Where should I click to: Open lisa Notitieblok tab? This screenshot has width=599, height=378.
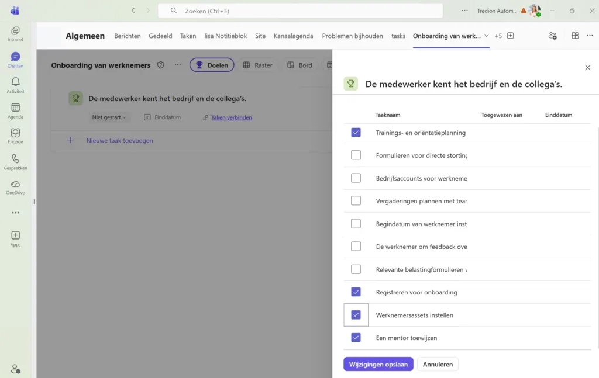click(x=225, y=36)
